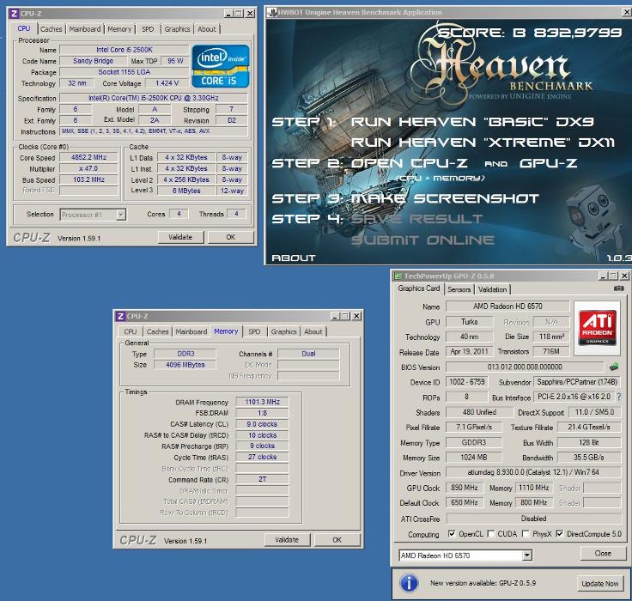Click the CPU-Z title icon in memory window
Image resolution: width=632 pixels, height=601 pixels.
pos(120,316)
